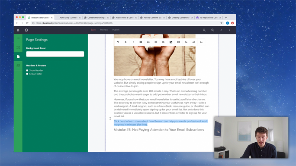Open the second green rail icon below the menu icon
The image size is (296, 166).
coord(18,47)
